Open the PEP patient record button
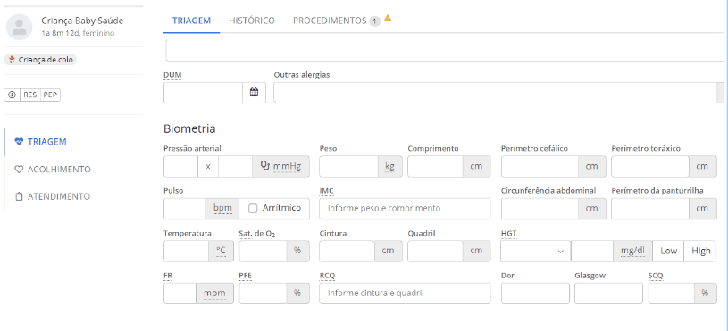Image resolution: width=728 pixels, height=331 pixels. 50,95
